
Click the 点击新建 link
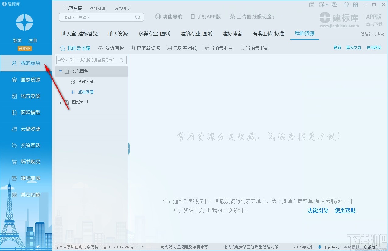(x=86, y=92)
